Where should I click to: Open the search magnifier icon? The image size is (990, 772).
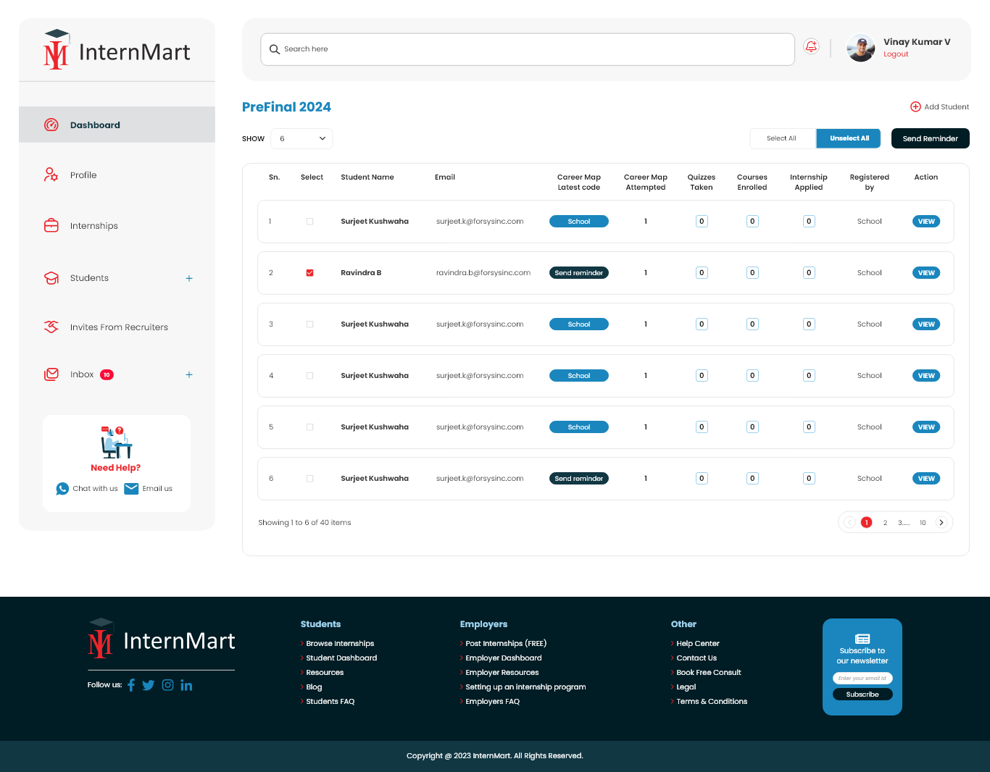(274, 49)
